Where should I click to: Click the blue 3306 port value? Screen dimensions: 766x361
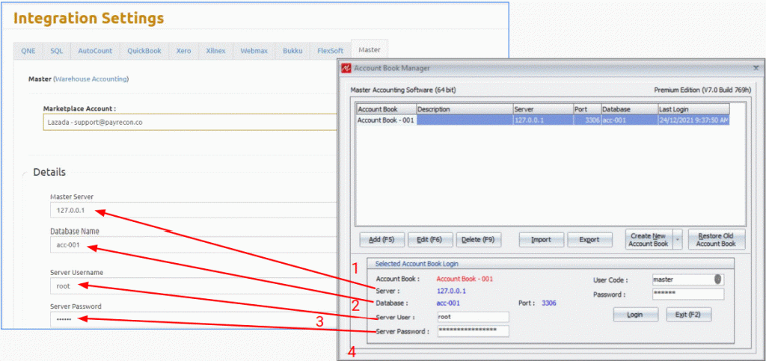point(548,303)
